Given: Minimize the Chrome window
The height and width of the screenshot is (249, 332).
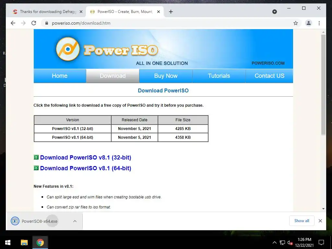Looking at the screenshot, I should coord(289,8).
